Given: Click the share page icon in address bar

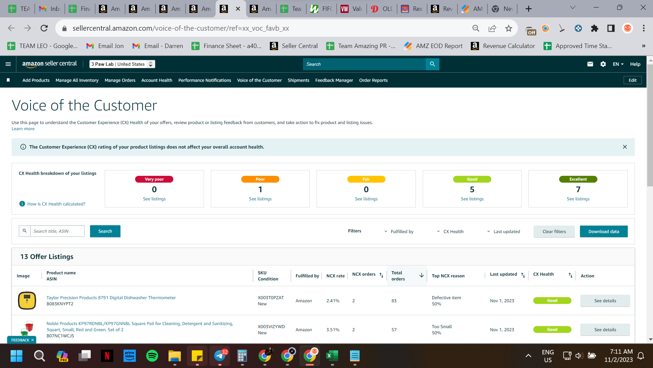Looking at the screenshot, I should [x=492, y=28].
